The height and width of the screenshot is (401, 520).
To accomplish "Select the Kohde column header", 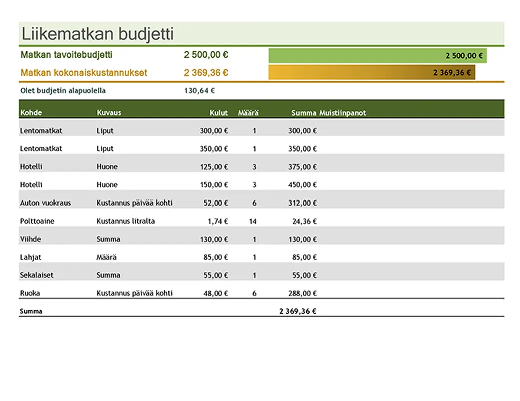I will click(x=31, y=113).
